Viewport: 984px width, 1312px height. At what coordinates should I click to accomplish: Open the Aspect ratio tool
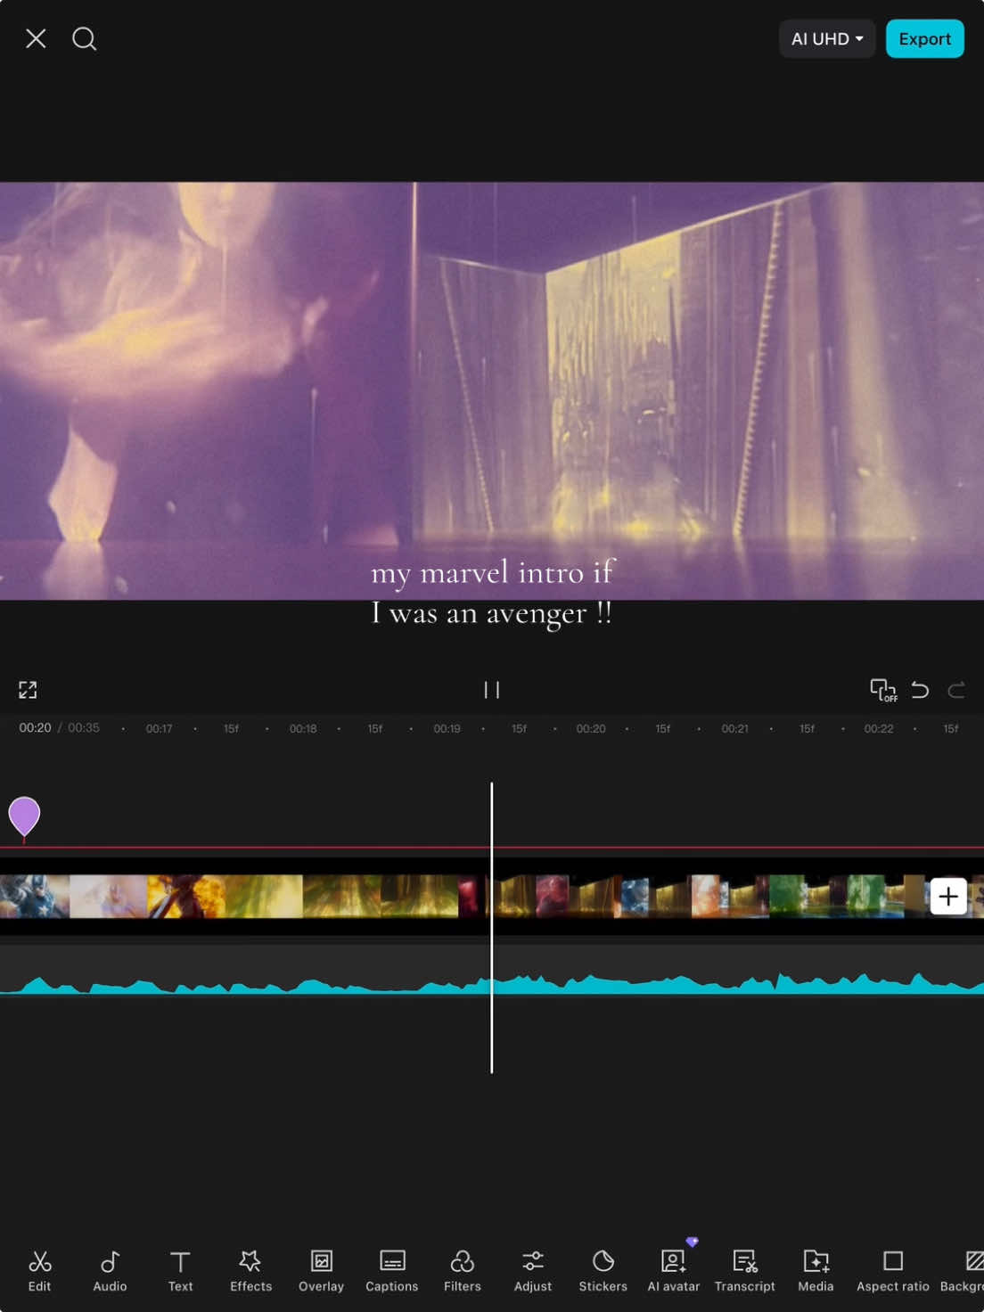(x=892, y=1271)
